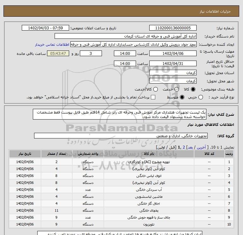Choose متوسط purchase type radio

click(182, 97)
